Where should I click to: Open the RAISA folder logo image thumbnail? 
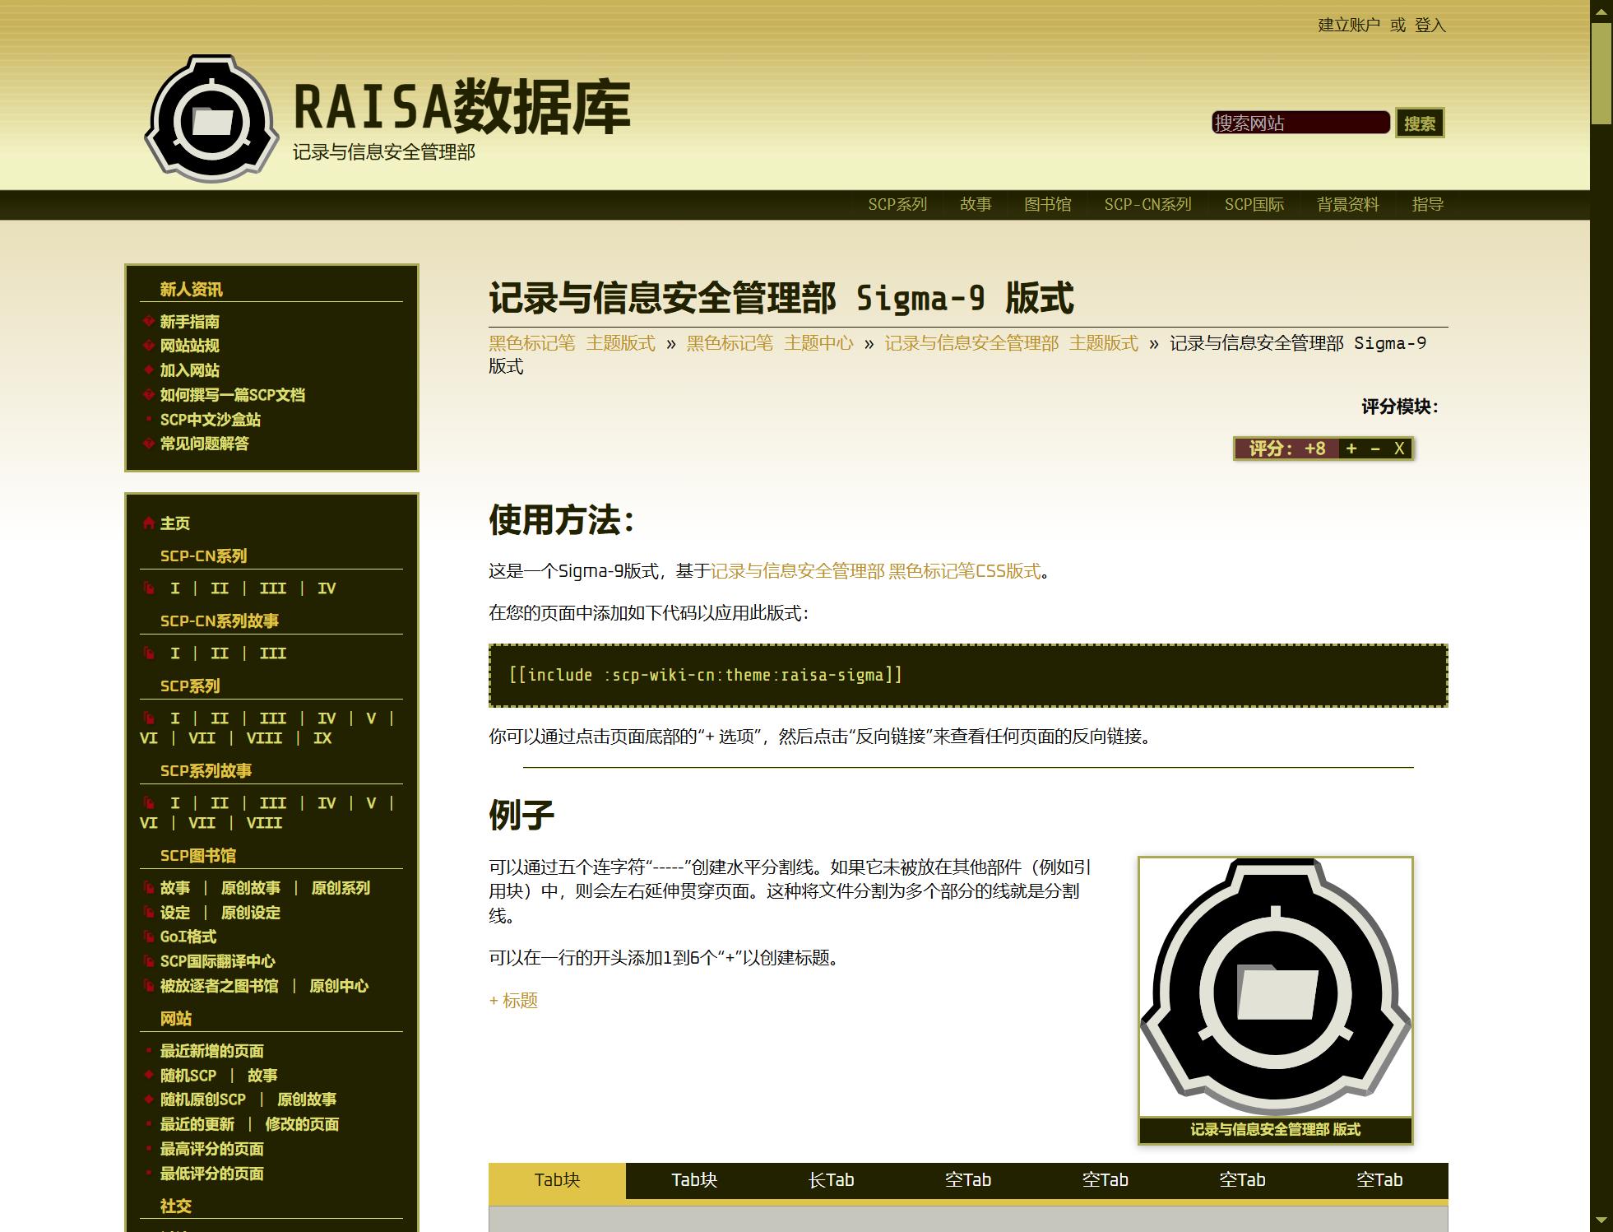[1275, 988]
